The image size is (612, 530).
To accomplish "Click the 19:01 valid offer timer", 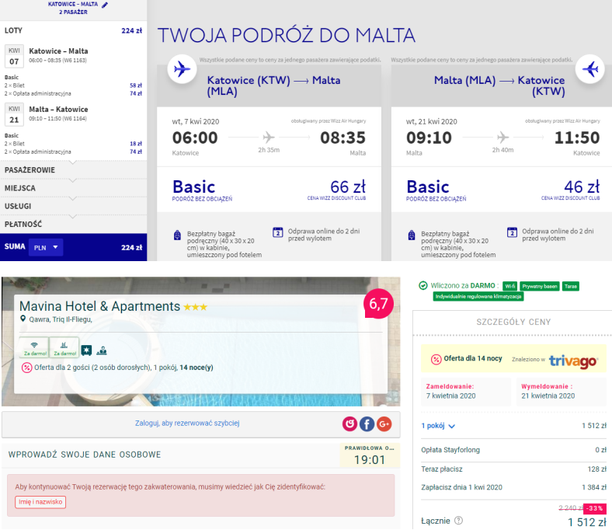I will (370, 455).
